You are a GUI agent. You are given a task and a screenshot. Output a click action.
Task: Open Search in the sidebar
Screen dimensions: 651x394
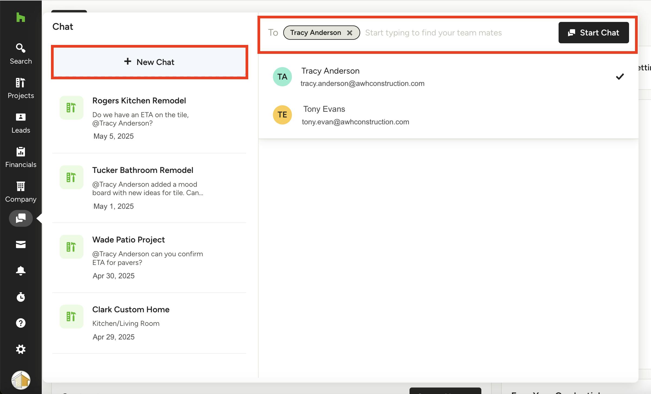tap(21, 54)
